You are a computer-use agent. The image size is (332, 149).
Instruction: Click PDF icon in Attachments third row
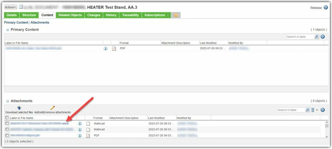88,136
